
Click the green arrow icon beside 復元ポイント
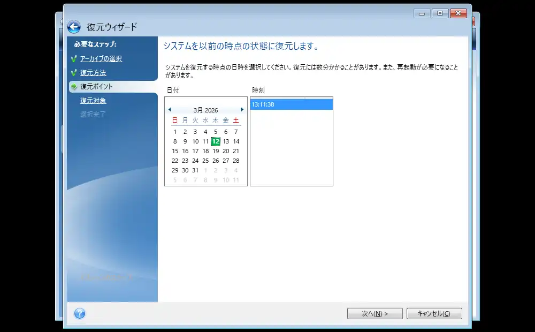(74, 87)
